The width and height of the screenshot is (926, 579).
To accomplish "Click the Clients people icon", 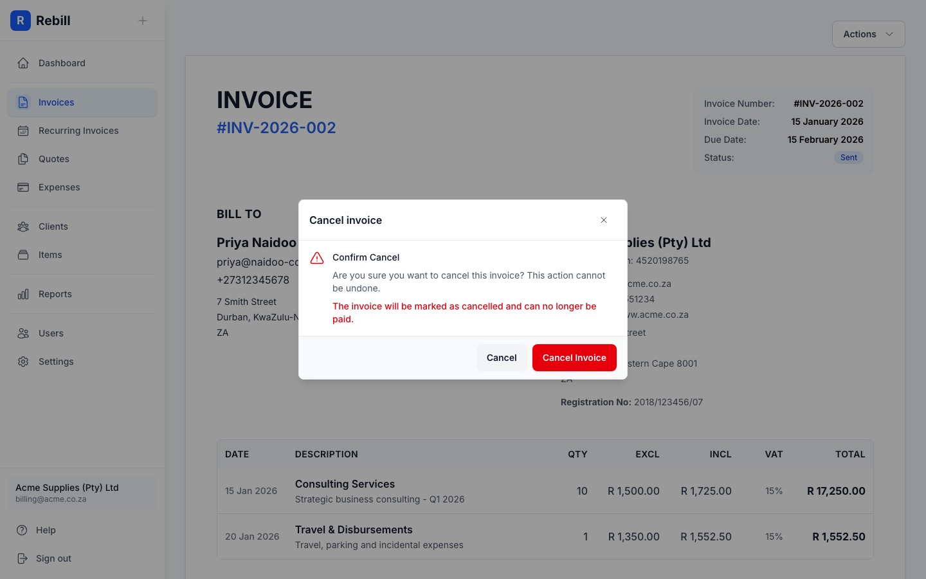I will (x=23, y=226).
